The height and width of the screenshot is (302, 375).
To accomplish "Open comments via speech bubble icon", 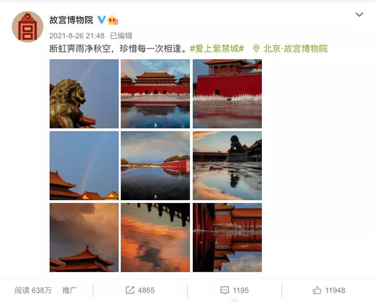I will pos(224,290).
